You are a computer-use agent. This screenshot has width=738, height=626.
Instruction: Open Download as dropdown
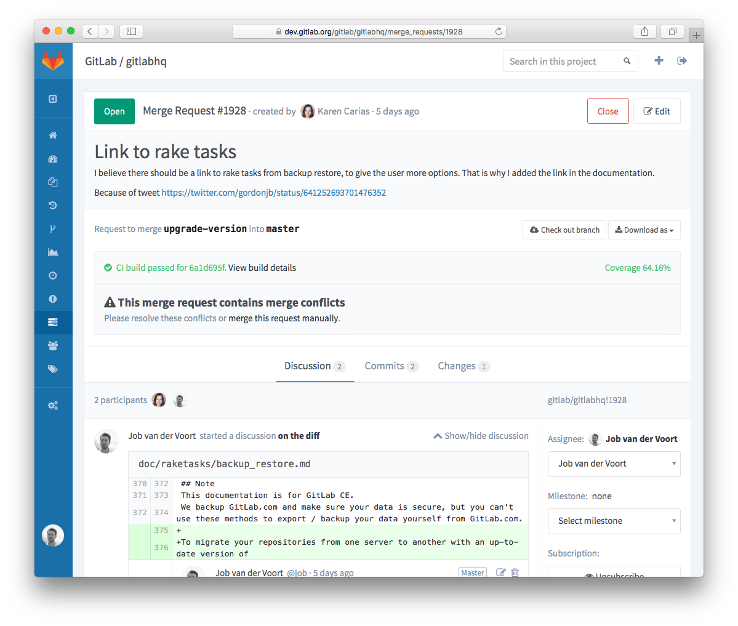[644, 230]
